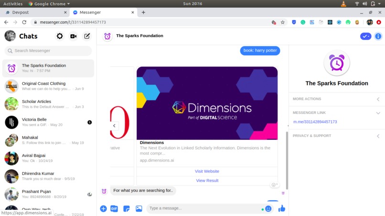
Task: Click the blue checkmark mark-done button
Action: coord(365,36)
